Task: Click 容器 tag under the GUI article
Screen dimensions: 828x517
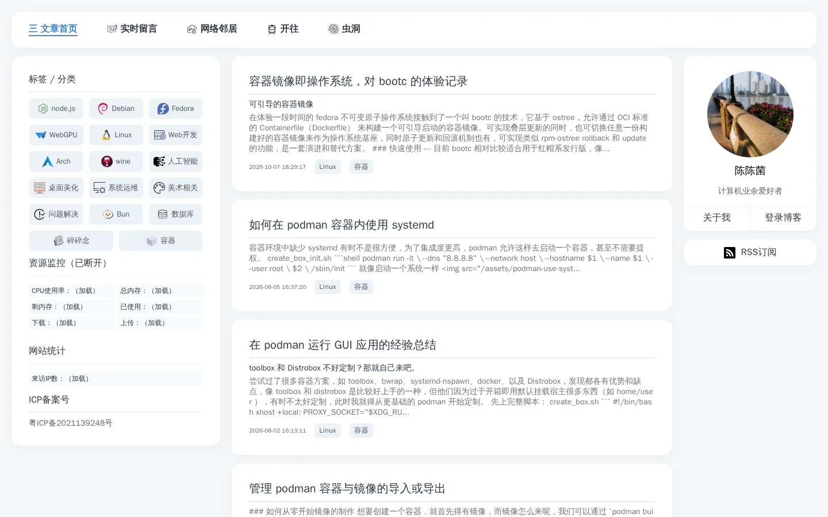Action: tap(361, 430)
